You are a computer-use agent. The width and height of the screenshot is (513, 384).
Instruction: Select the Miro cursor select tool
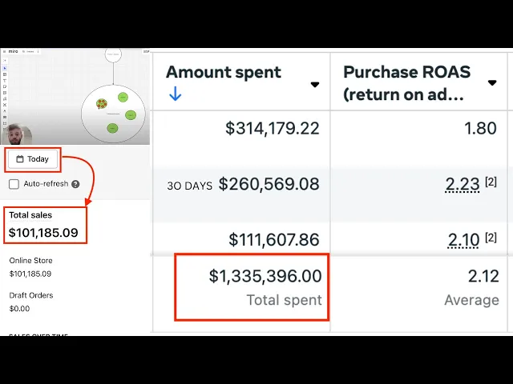(x=6, y=67)
